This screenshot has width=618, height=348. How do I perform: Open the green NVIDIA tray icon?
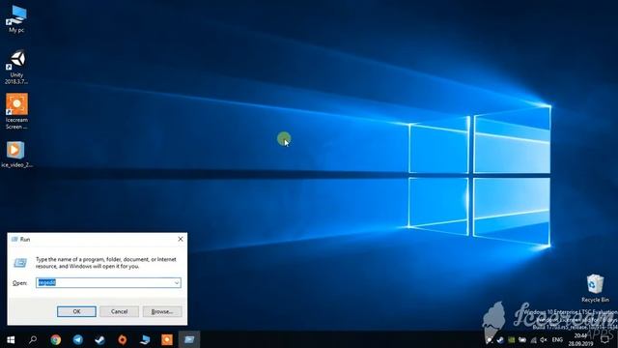(511, 339)
